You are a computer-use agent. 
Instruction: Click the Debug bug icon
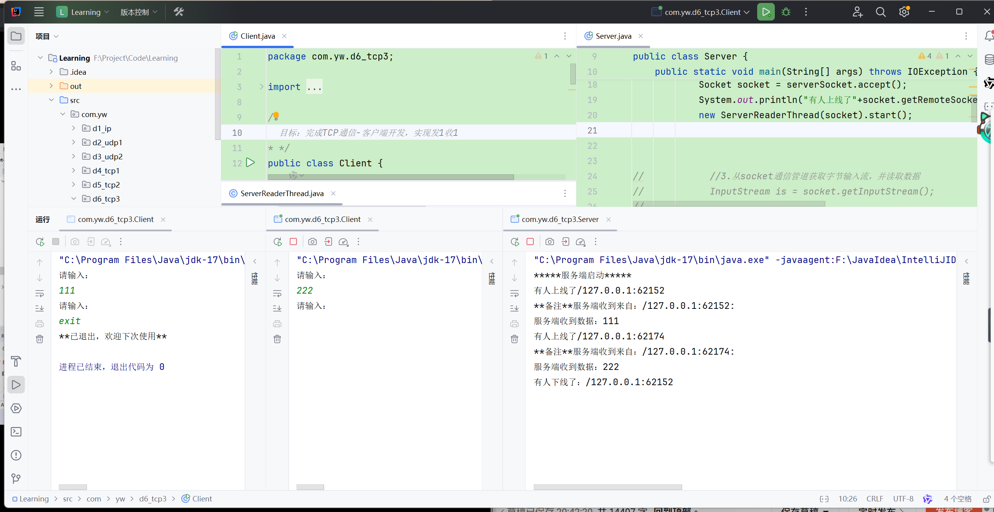[x=786, y=12]
